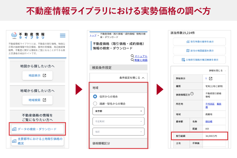Click the 宅地(土地と建物) cell

pos(214,86)
